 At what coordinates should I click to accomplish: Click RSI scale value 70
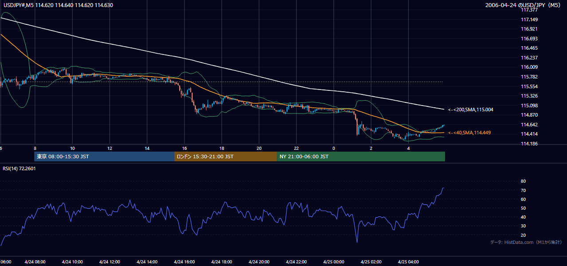[523, 190]
